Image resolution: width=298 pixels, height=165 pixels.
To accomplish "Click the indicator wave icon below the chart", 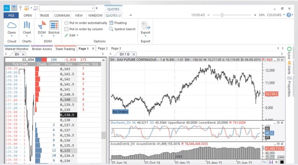I will coord(264,162).
